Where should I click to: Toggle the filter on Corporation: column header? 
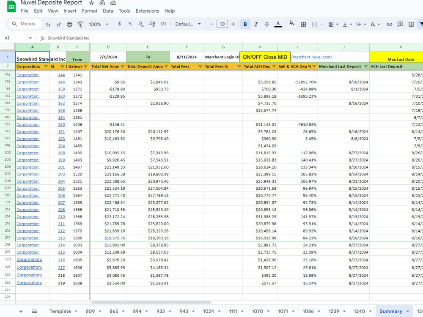[x=46, y=66]
